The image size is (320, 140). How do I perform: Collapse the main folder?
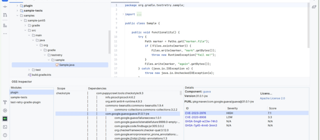pyautogui.click(x=29, y=35)
